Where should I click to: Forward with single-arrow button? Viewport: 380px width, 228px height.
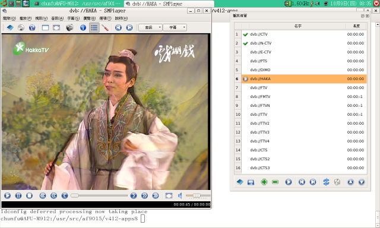134,195
